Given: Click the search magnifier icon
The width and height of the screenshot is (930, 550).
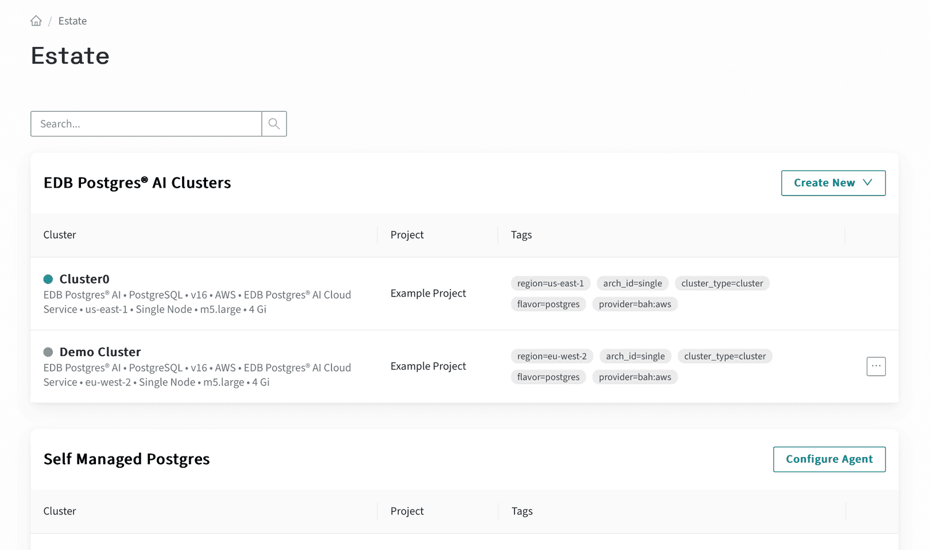Looking at the screenshot, I should click(x=274, y=123).
